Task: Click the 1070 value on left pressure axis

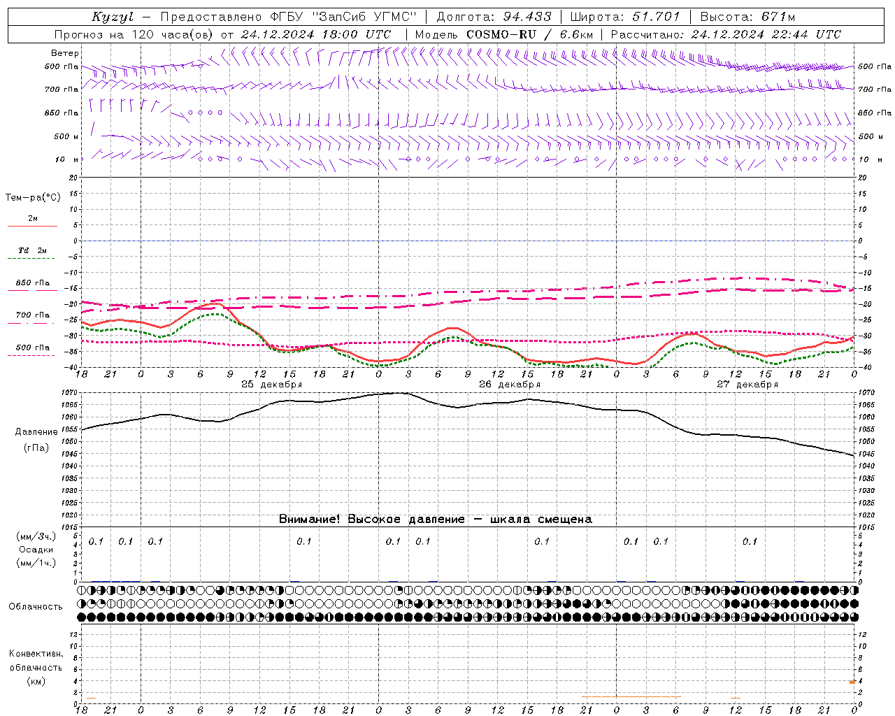Action: point(71,393)
